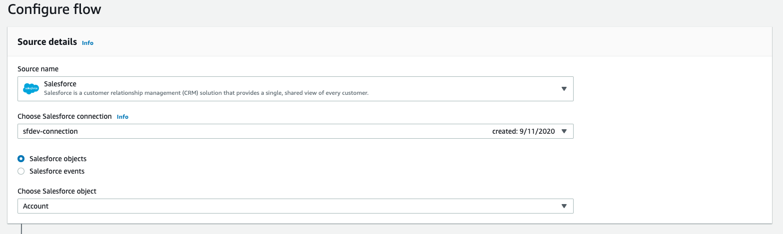
Task: Open Choose Salesforce object dropdown arrow
Action: [x=564, y=206]
